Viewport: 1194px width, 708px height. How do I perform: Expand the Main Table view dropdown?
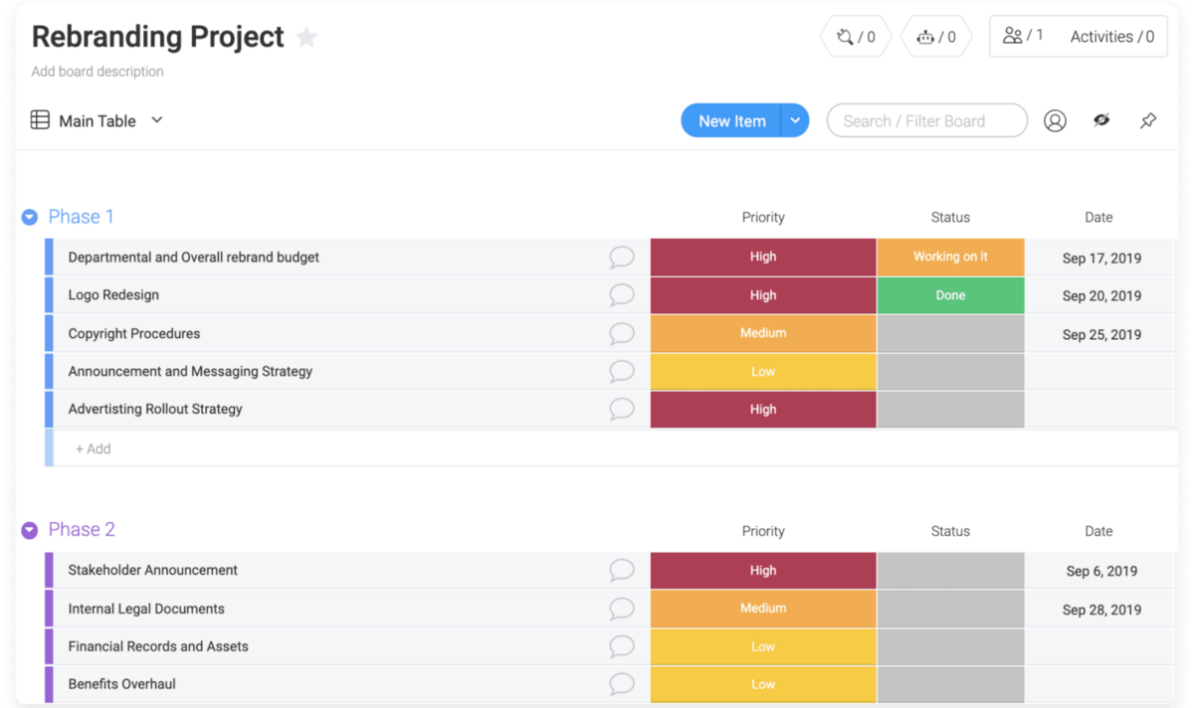pos(157,120)
